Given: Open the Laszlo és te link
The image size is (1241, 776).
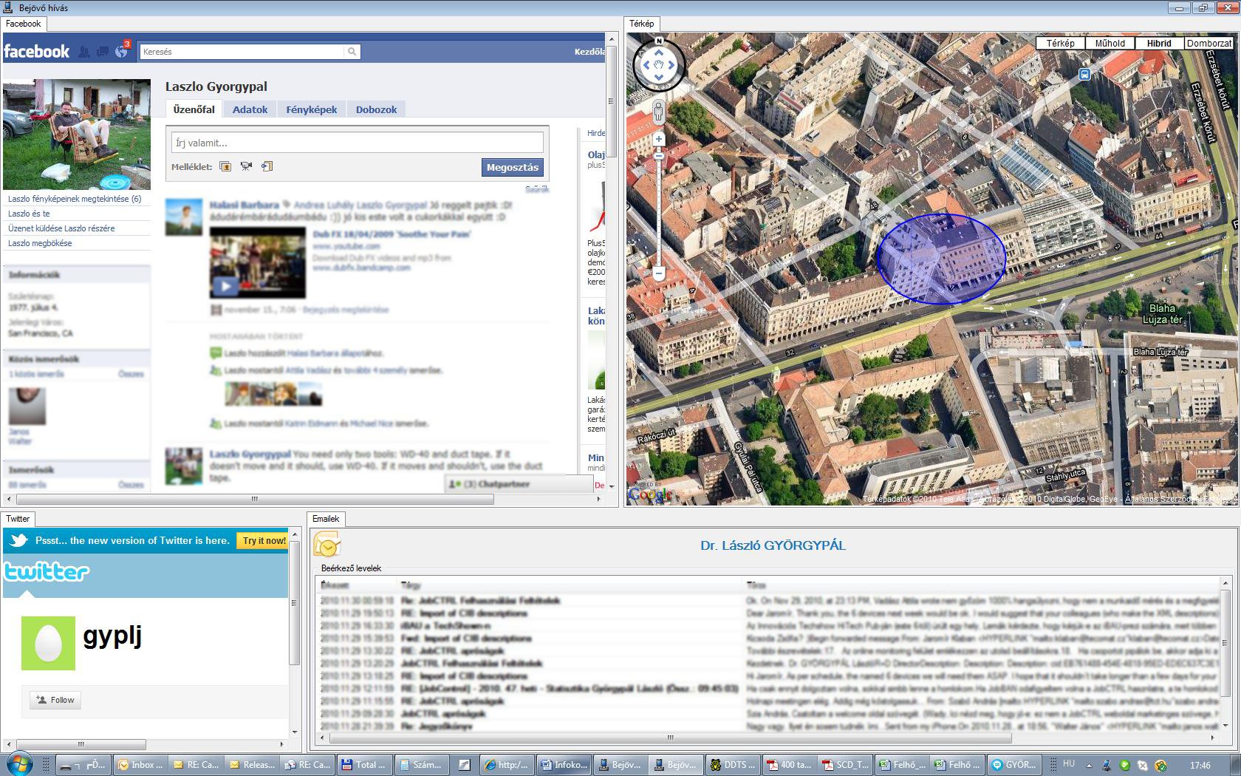Looking at the screenshot, I should 29,214.
